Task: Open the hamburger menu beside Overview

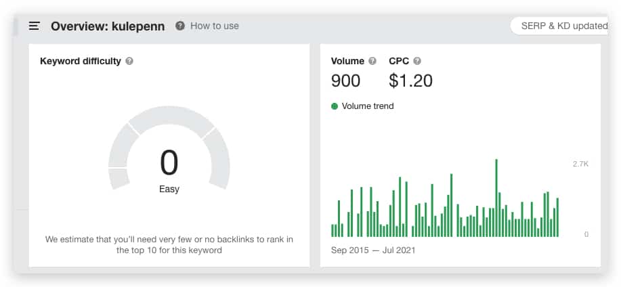Action: coord(34,26)
